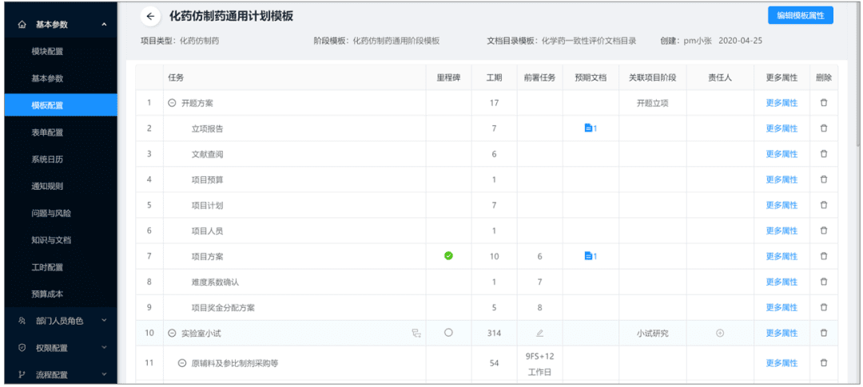Click subtask hierarchy icon in 实验室小试 row

tap(416, 333)
